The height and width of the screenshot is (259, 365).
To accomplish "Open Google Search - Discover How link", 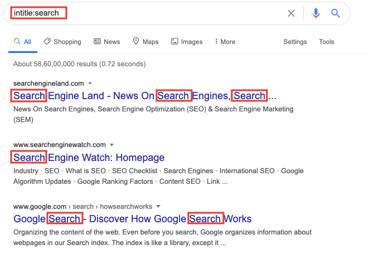I will 133,218.
